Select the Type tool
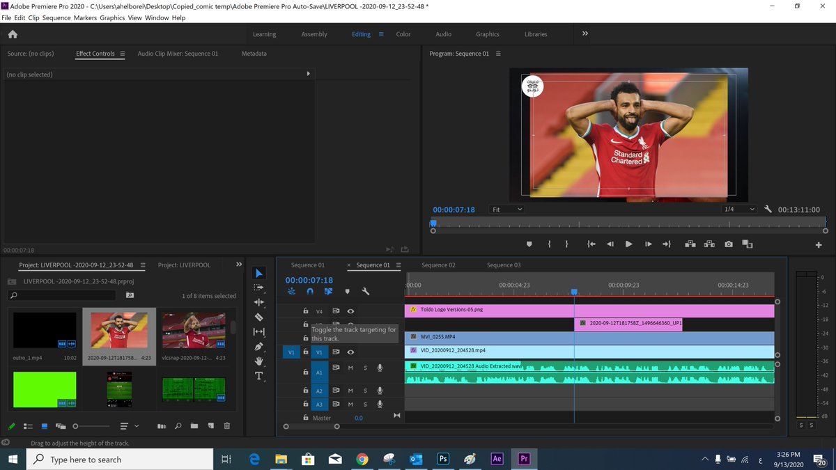836x470 pixels. pos(259,376)
